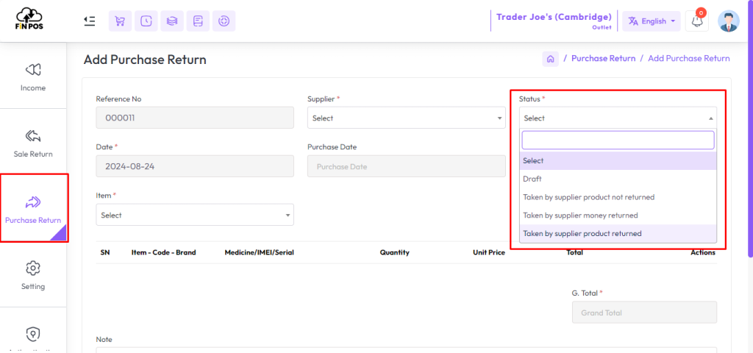The image size is (753, 353).
Task: Click the Grand Total field
Action: pos(644,312)
